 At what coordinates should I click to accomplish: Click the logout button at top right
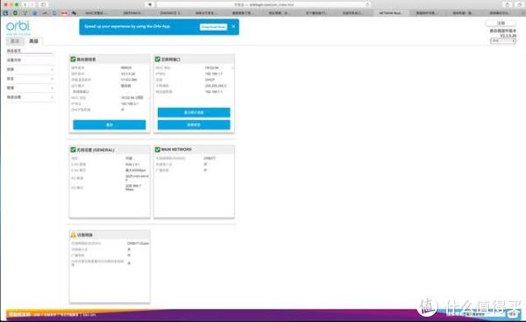(501, 23)
